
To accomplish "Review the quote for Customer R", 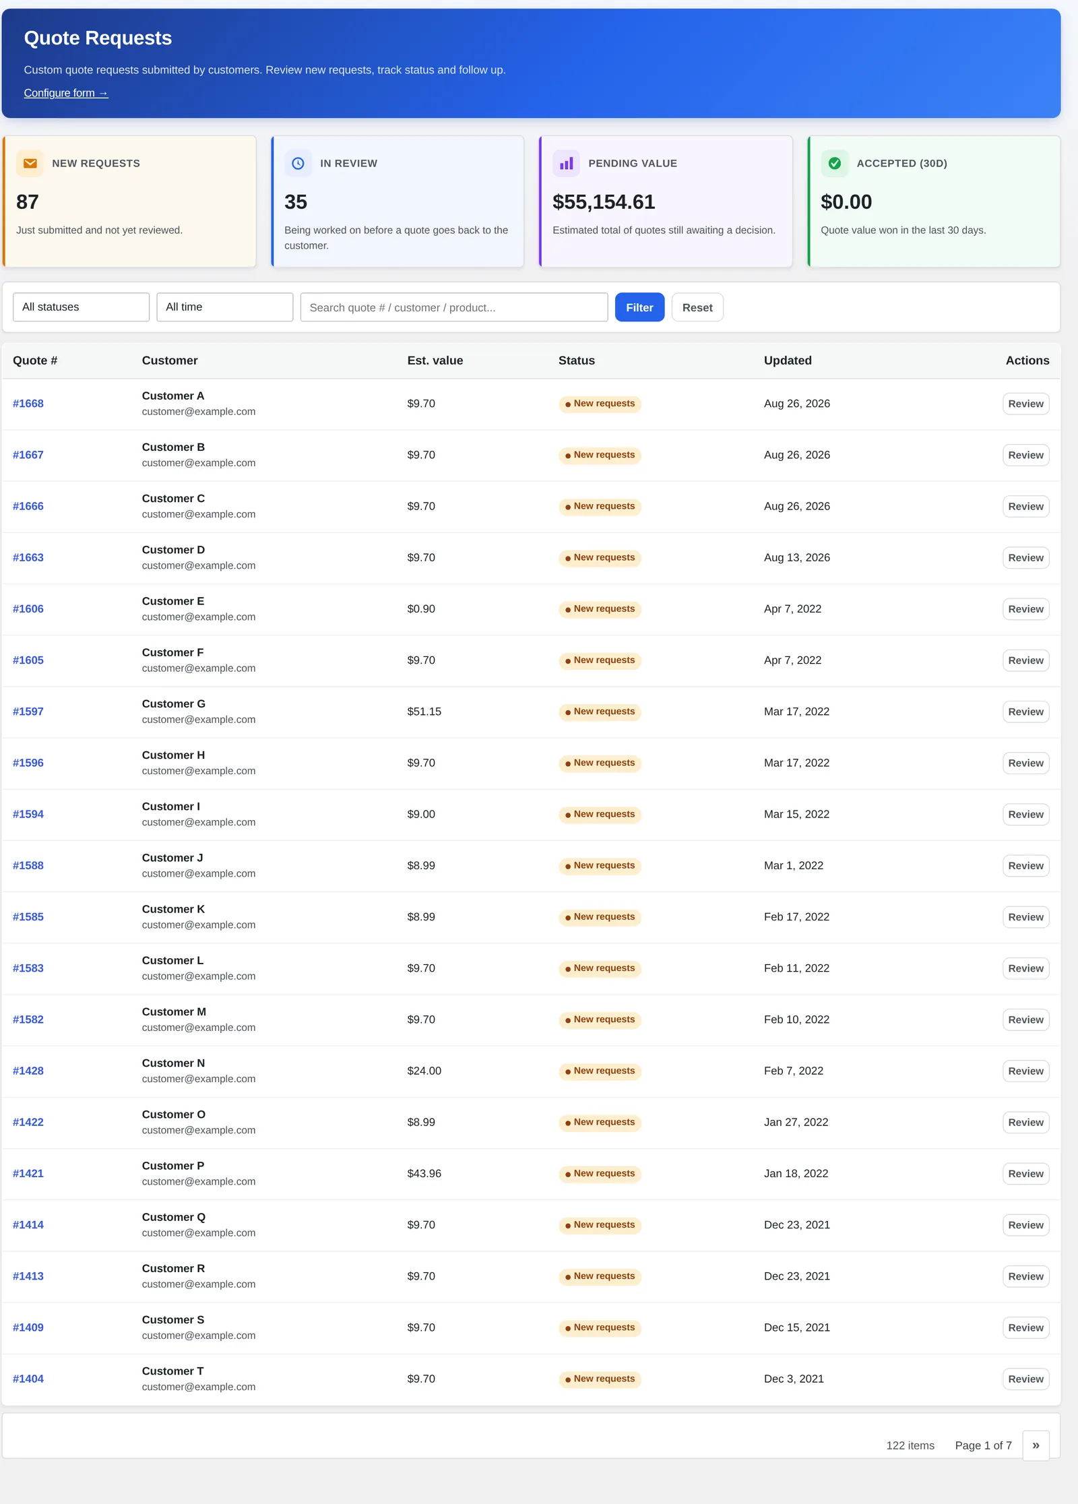I will click(x=1025, y=1276).
